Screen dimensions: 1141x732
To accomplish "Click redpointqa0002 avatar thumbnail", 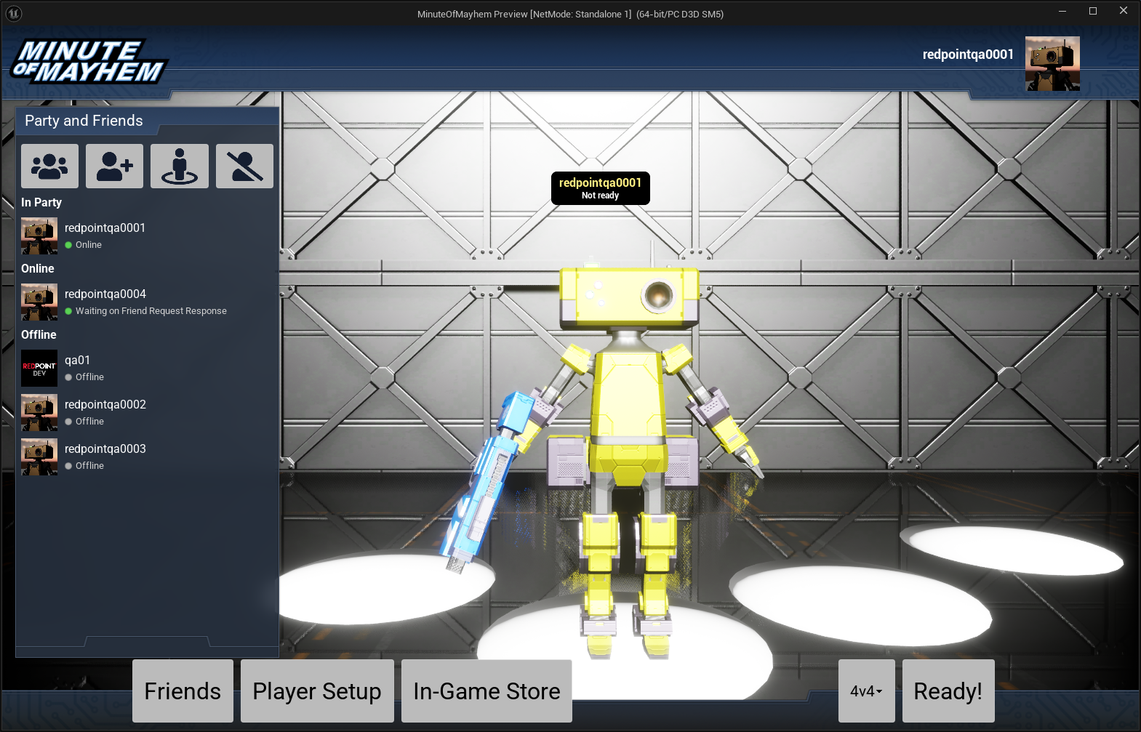I will 39,412.
